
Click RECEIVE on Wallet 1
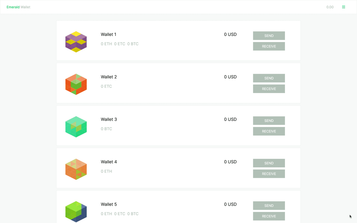tap(269, 46)
